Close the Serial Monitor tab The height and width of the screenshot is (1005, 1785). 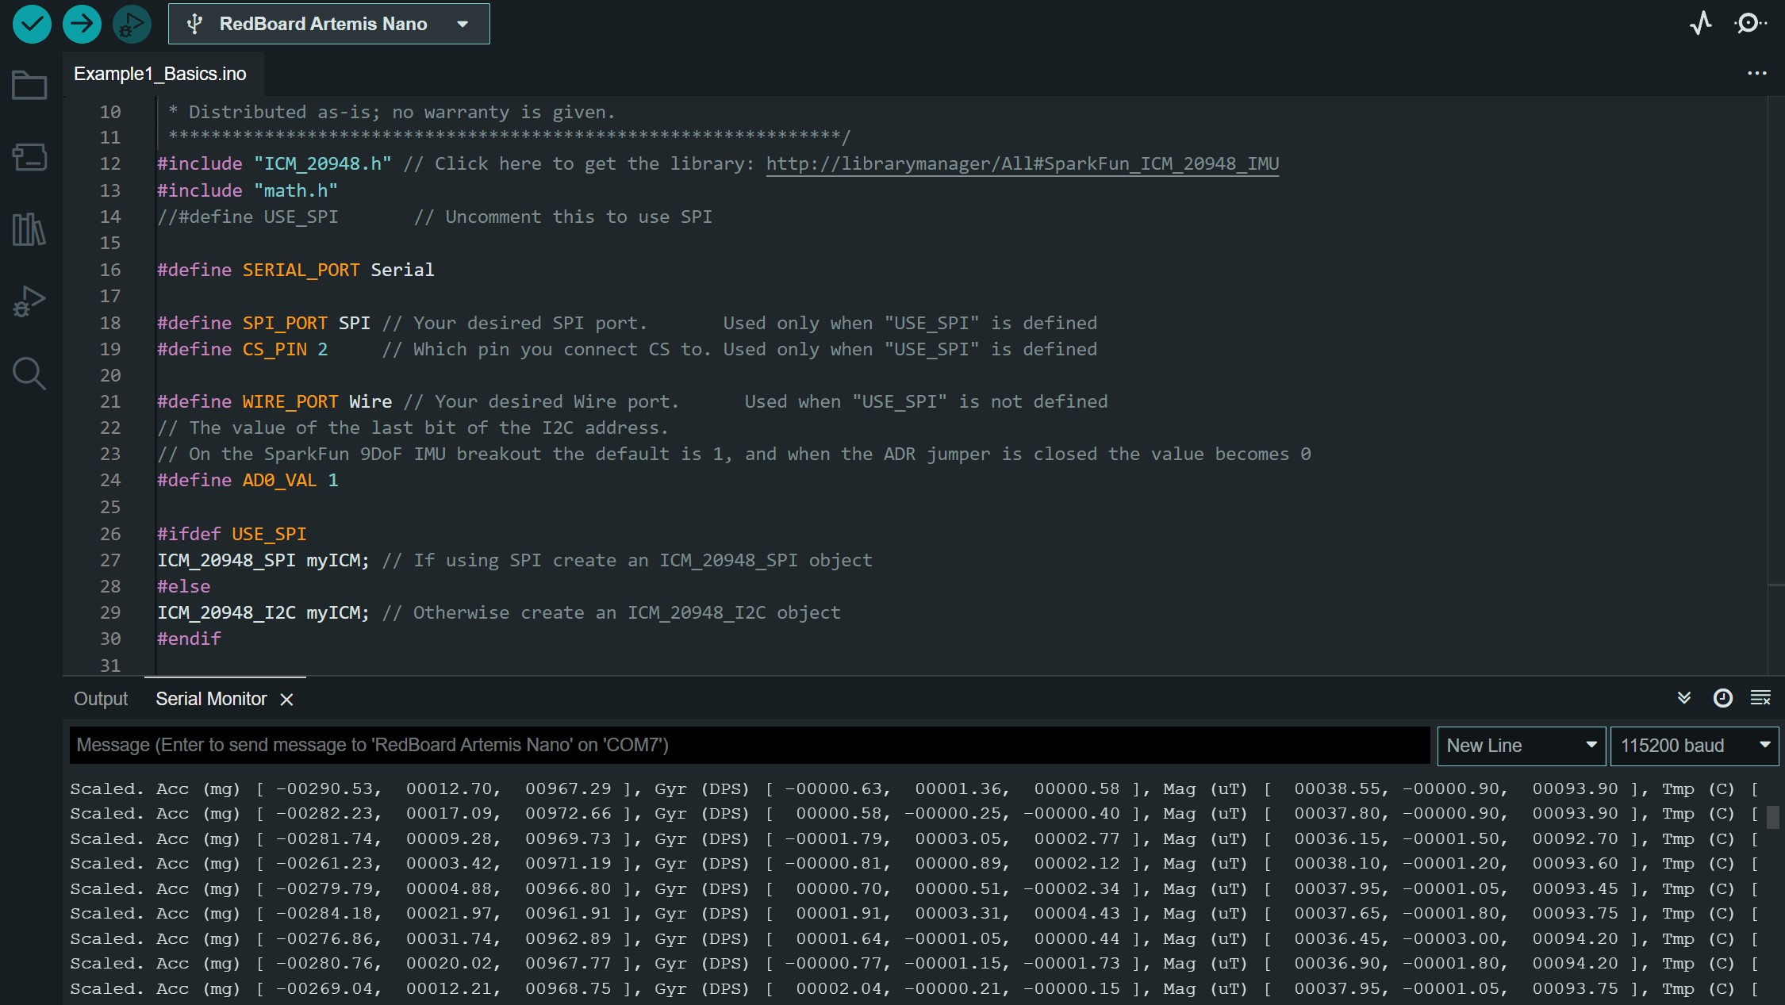pos(286,700)
